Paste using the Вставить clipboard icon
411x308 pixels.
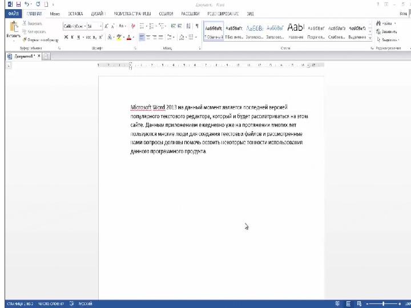13,27
